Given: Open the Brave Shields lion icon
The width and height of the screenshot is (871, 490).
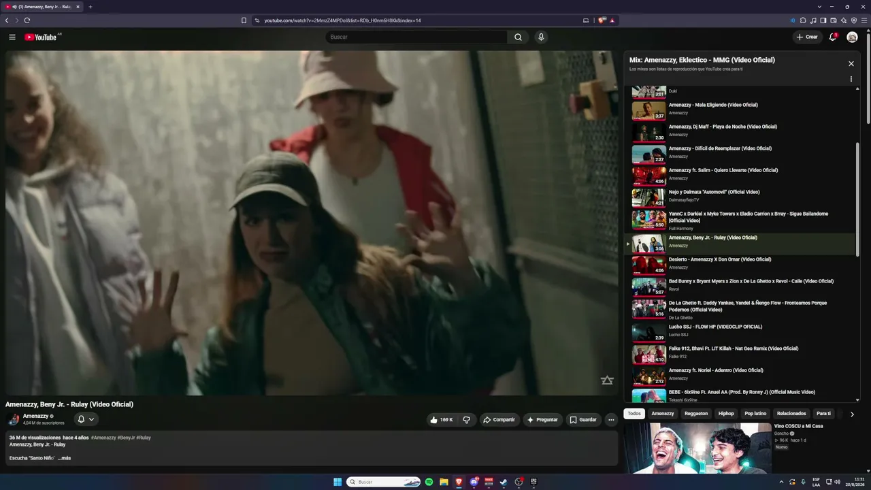Looking at the screenshot, I should click(602, 20).
